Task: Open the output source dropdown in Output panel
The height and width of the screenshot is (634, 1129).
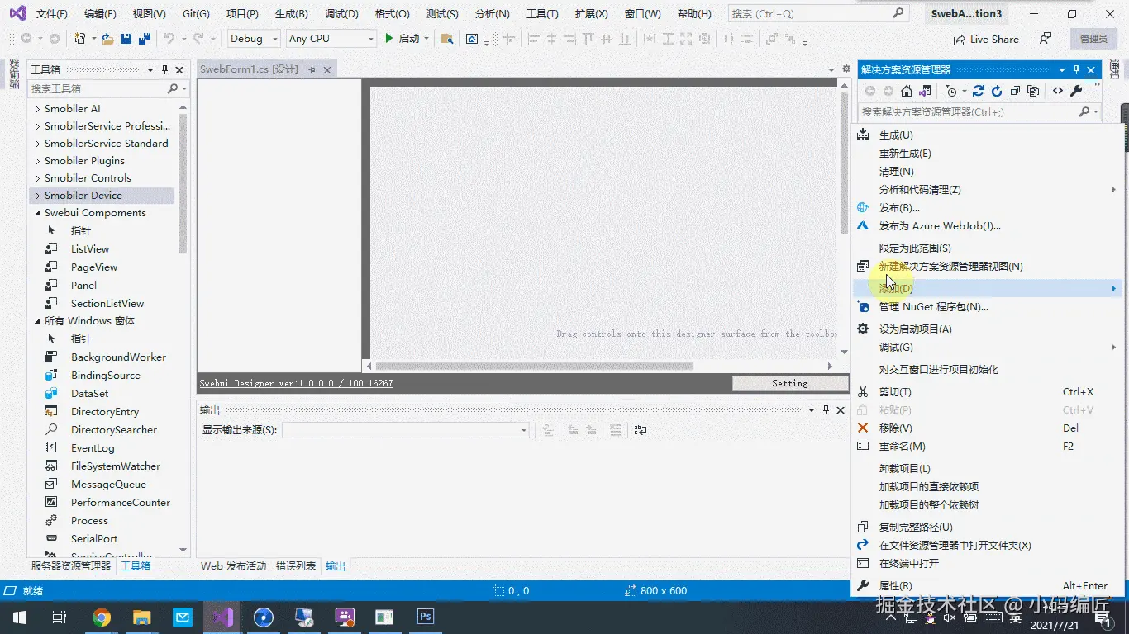Action: [406, 430]
